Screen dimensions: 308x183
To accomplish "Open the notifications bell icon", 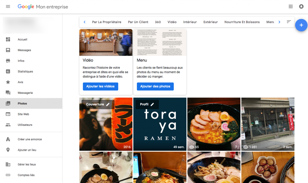I will point(301,7).
